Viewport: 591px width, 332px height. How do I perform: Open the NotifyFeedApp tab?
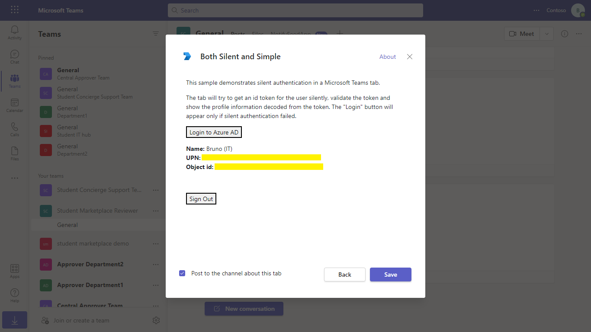(x=291, y=34)
